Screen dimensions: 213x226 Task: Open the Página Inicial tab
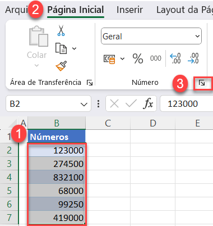pos(76,10)
